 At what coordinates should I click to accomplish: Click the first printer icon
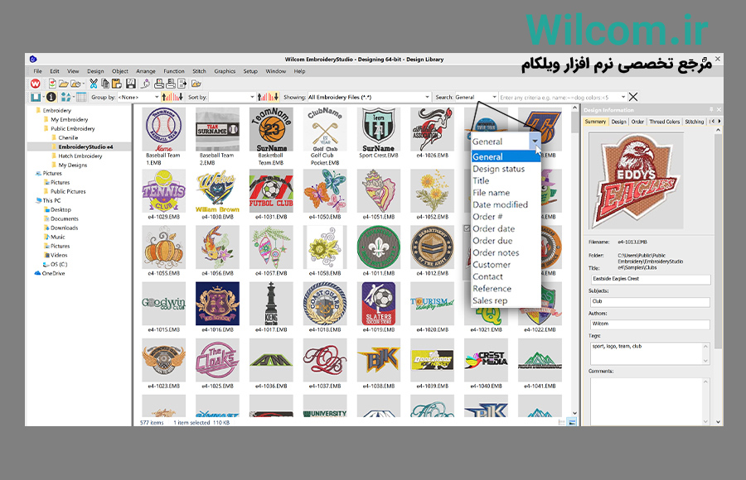(x=159, y=84)
